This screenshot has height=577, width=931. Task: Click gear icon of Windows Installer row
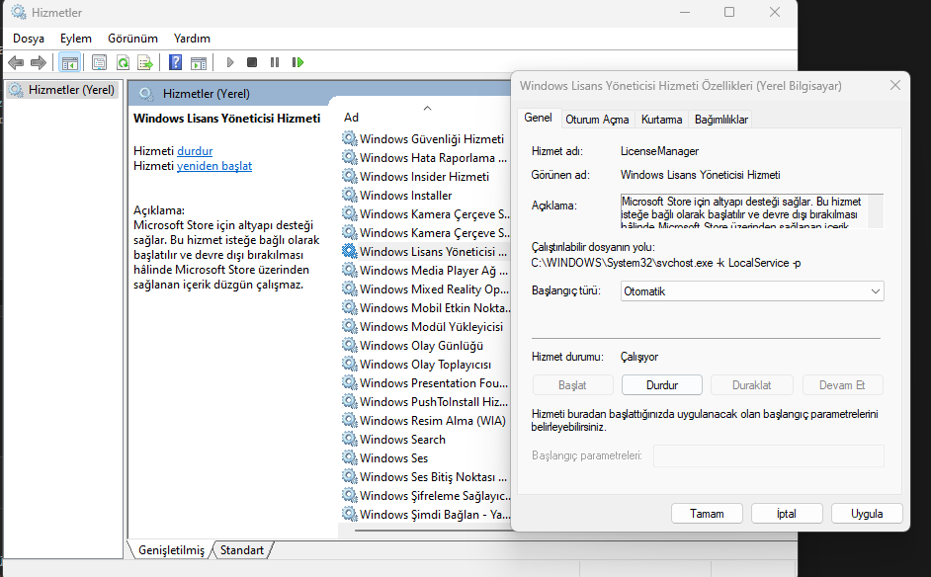(350, 195)
